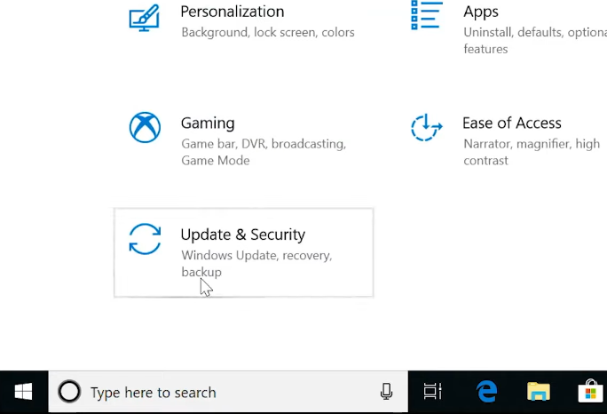607x414 pixels.
Task: Open the Ease of Access heading
Action: [x=512, y=123]
